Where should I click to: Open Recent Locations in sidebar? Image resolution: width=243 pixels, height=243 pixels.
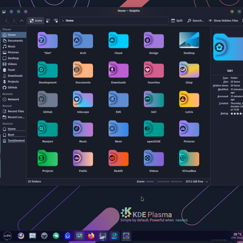[x=14, y=117]
